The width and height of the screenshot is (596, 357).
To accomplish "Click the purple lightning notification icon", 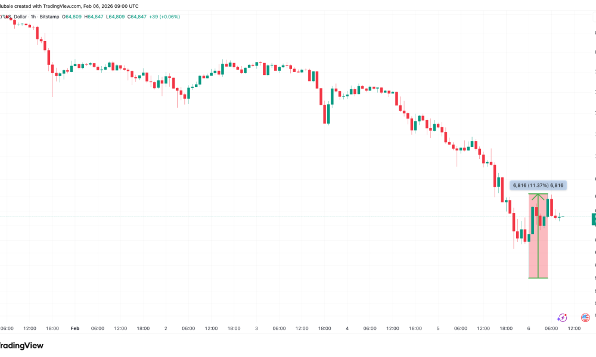I will pos(563,318).
